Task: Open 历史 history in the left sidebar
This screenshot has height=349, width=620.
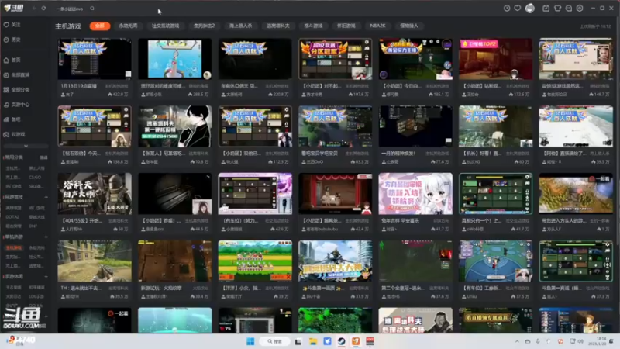Action: 12,40
